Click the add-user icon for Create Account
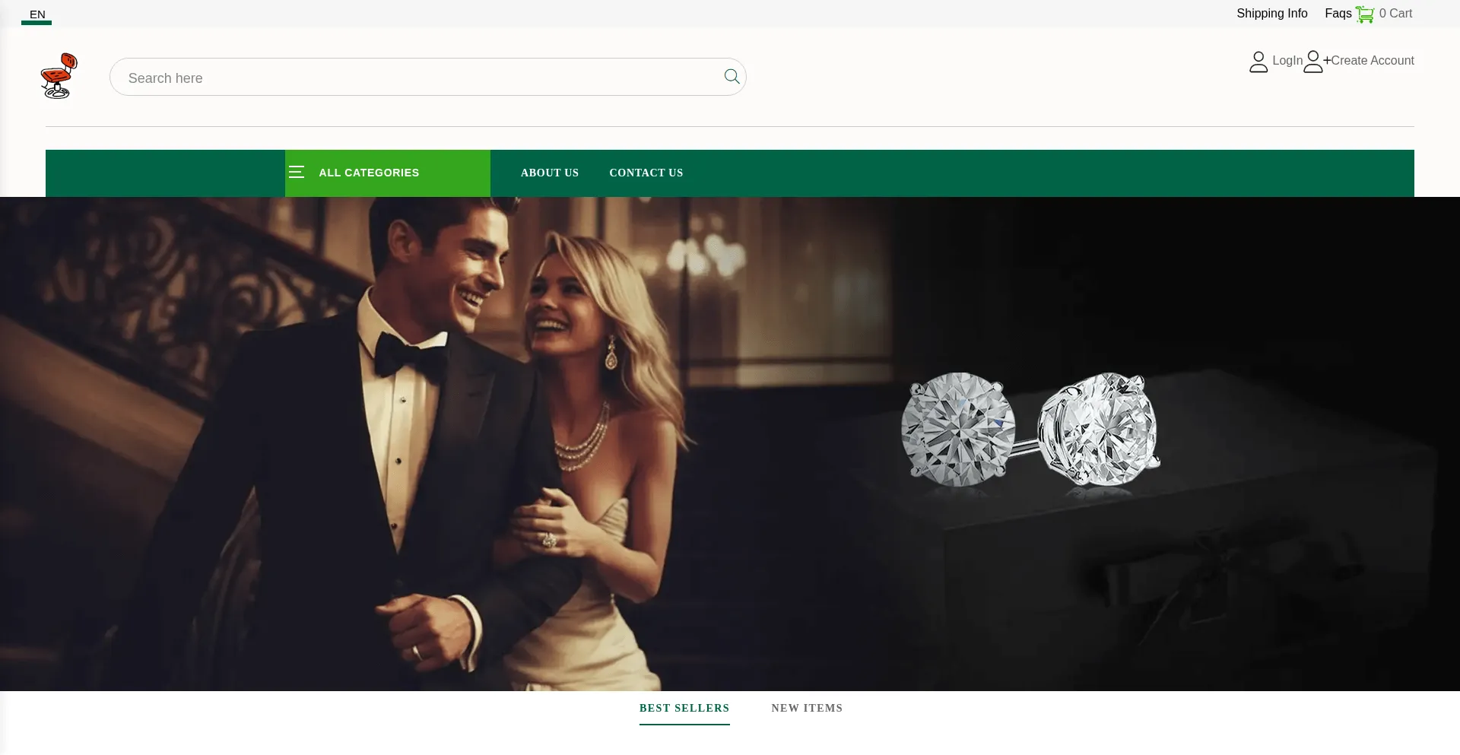This screenshot has width=1460, height=755. pos(1315,62)
